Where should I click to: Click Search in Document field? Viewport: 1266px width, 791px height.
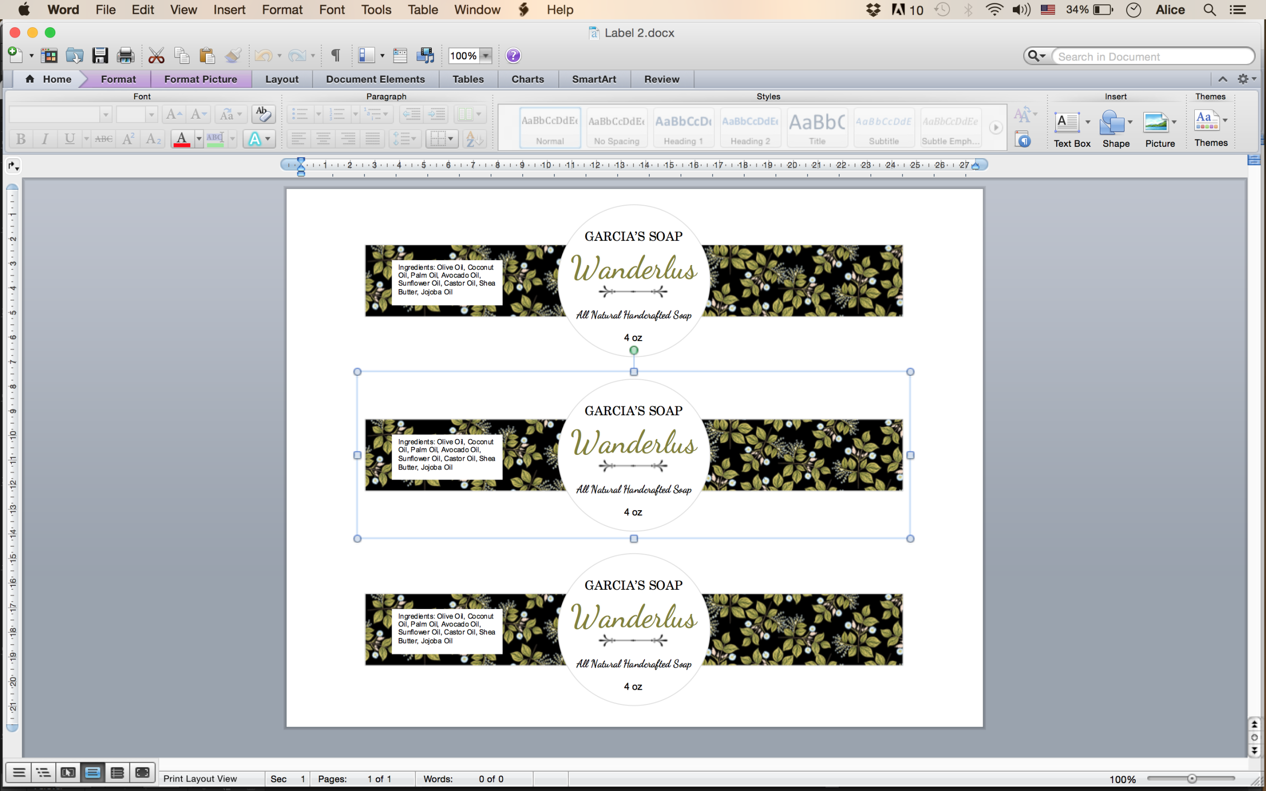tap(1153, 56)
